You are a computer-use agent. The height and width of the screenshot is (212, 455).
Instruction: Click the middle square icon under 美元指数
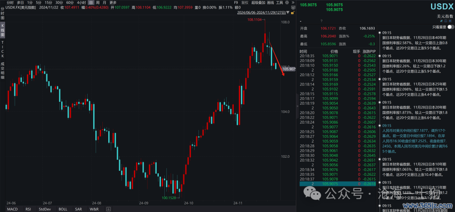(446, 21)
